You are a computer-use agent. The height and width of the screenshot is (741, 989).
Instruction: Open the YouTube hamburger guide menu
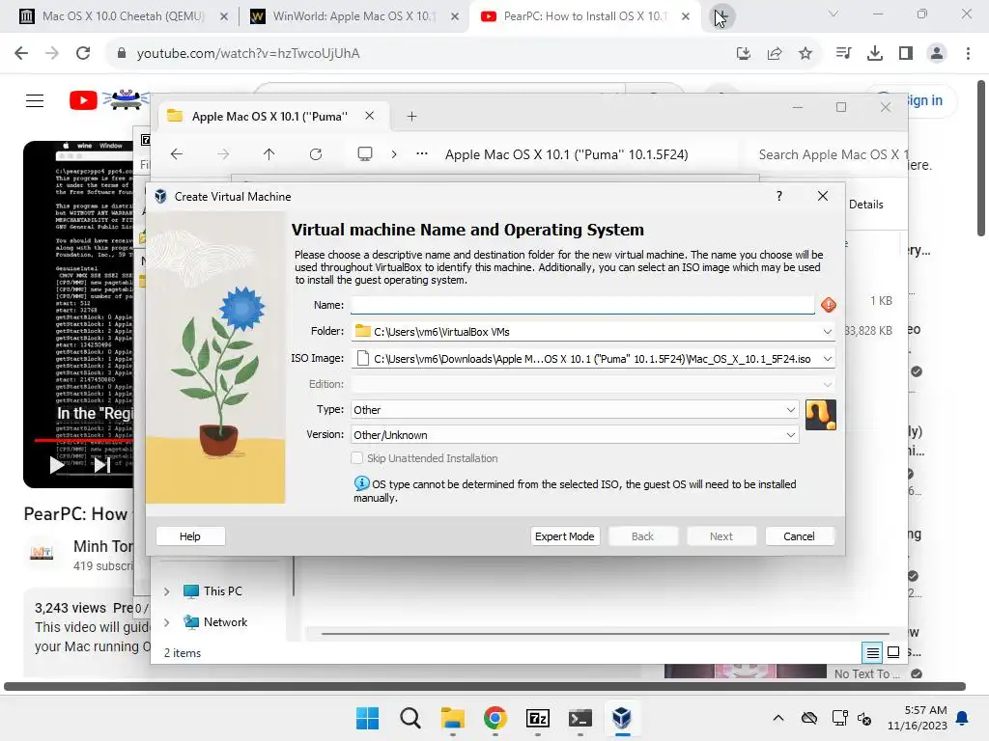[x=35, y=100]
